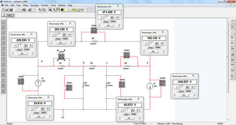Viewport: 236px width, 125px height.
Task: Click the Tran: 13.798 s status text
Action: point(140,124)
